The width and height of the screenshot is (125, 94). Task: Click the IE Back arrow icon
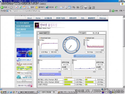tap(2, 7)
